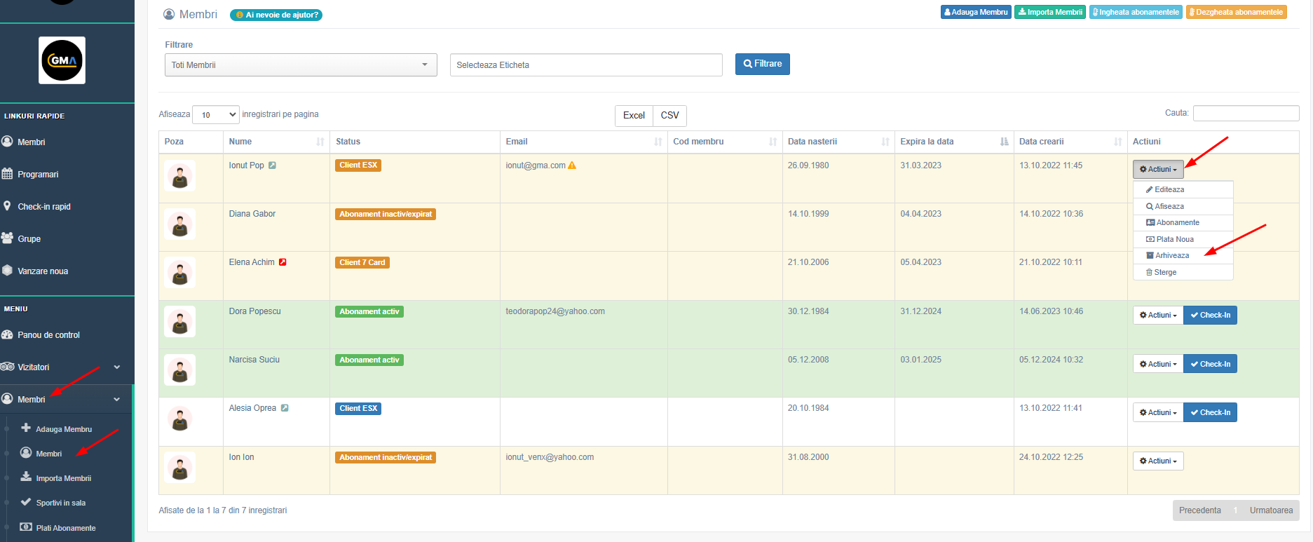Open Vanzare noua in sidebar
Screen dimensions: 1313x542
pyautogui.click(x=42, y=271)
